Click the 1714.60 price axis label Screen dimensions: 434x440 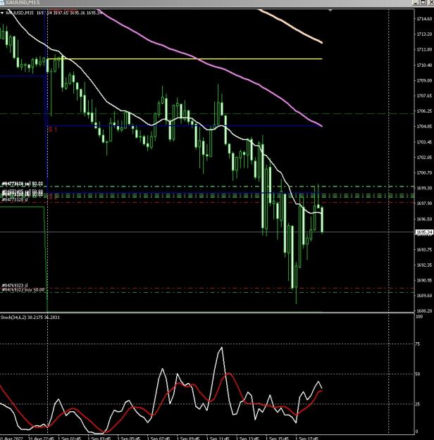(x=424, y=19)
